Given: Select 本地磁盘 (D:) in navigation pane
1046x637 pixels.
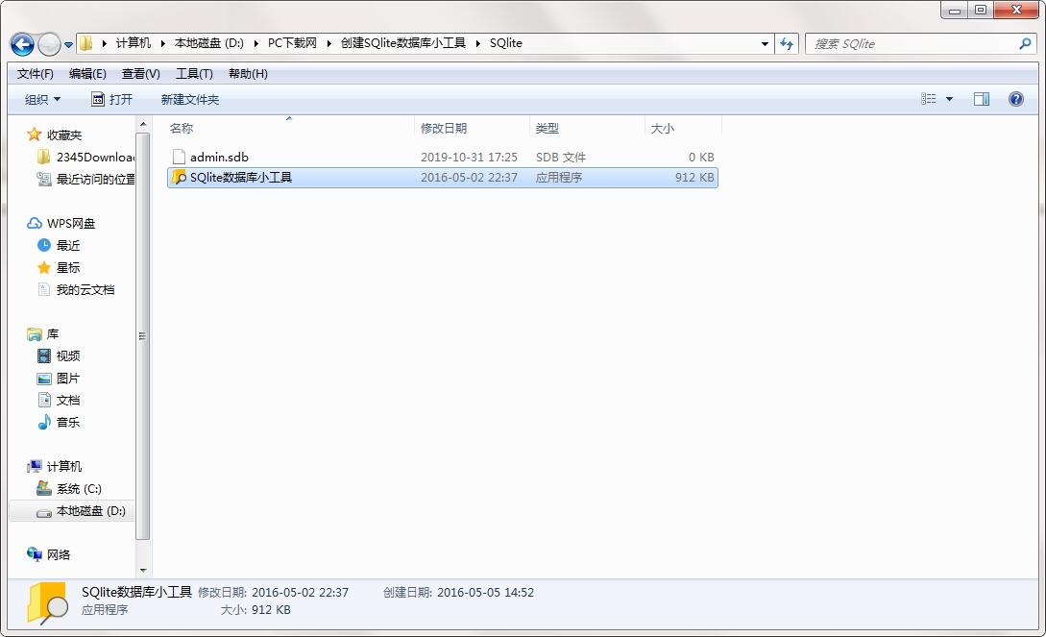Looking at the screenshot, I should 72,511.
